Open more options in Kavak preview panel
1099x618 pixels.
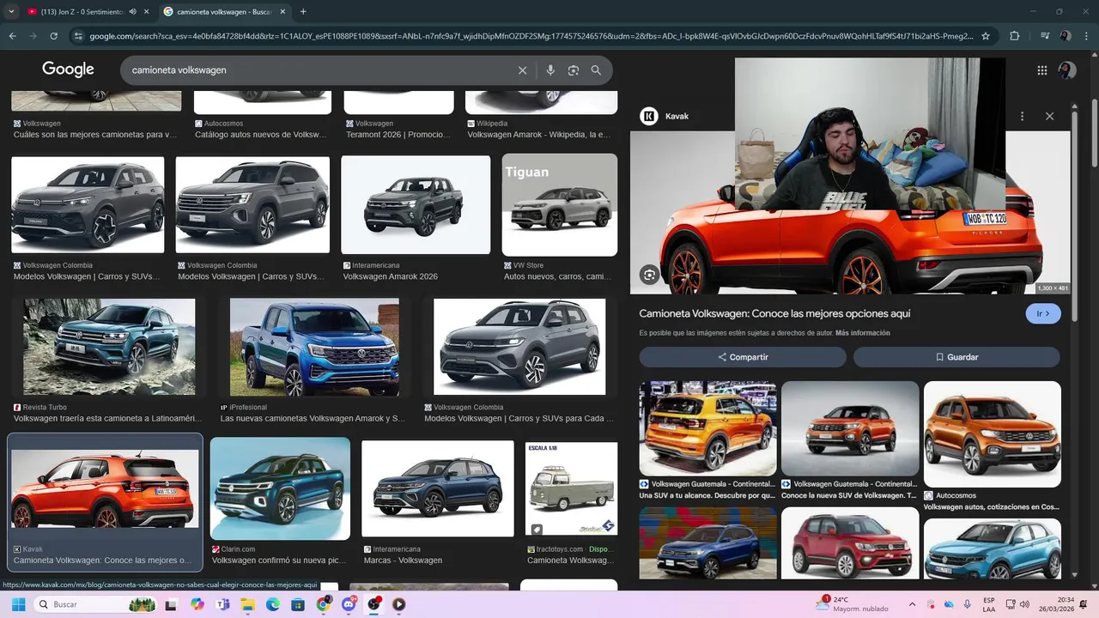coord(1022,116)
